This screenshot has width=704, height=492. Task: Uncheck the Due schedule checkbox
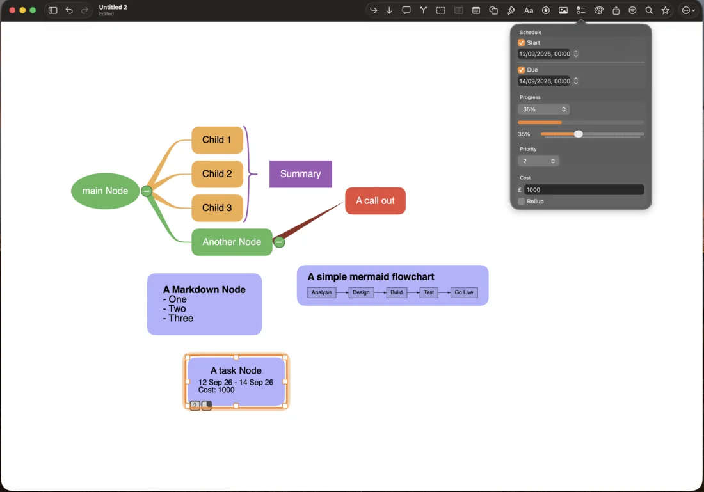point(521,70)
